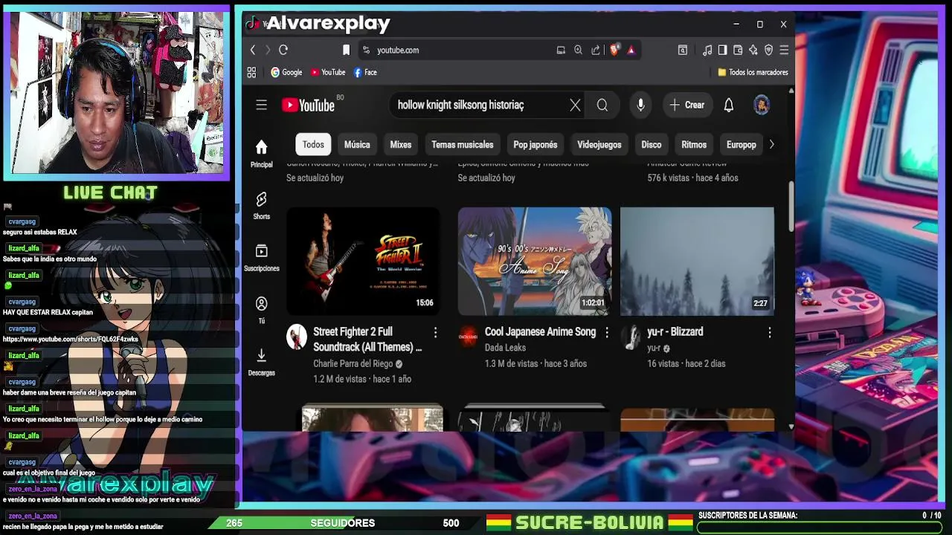The image size is (952, 535).
Task: Select the Videojuegos chip
Action: (x=599, y=144)
